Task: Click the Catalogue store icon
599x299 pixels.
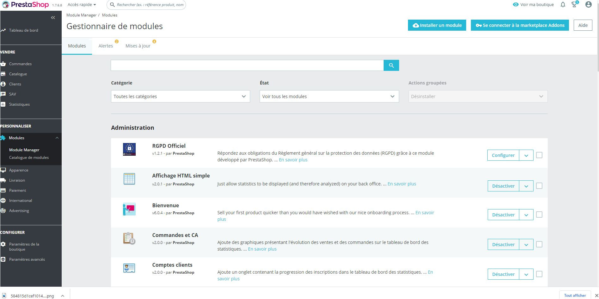Action: pos(3,74)
